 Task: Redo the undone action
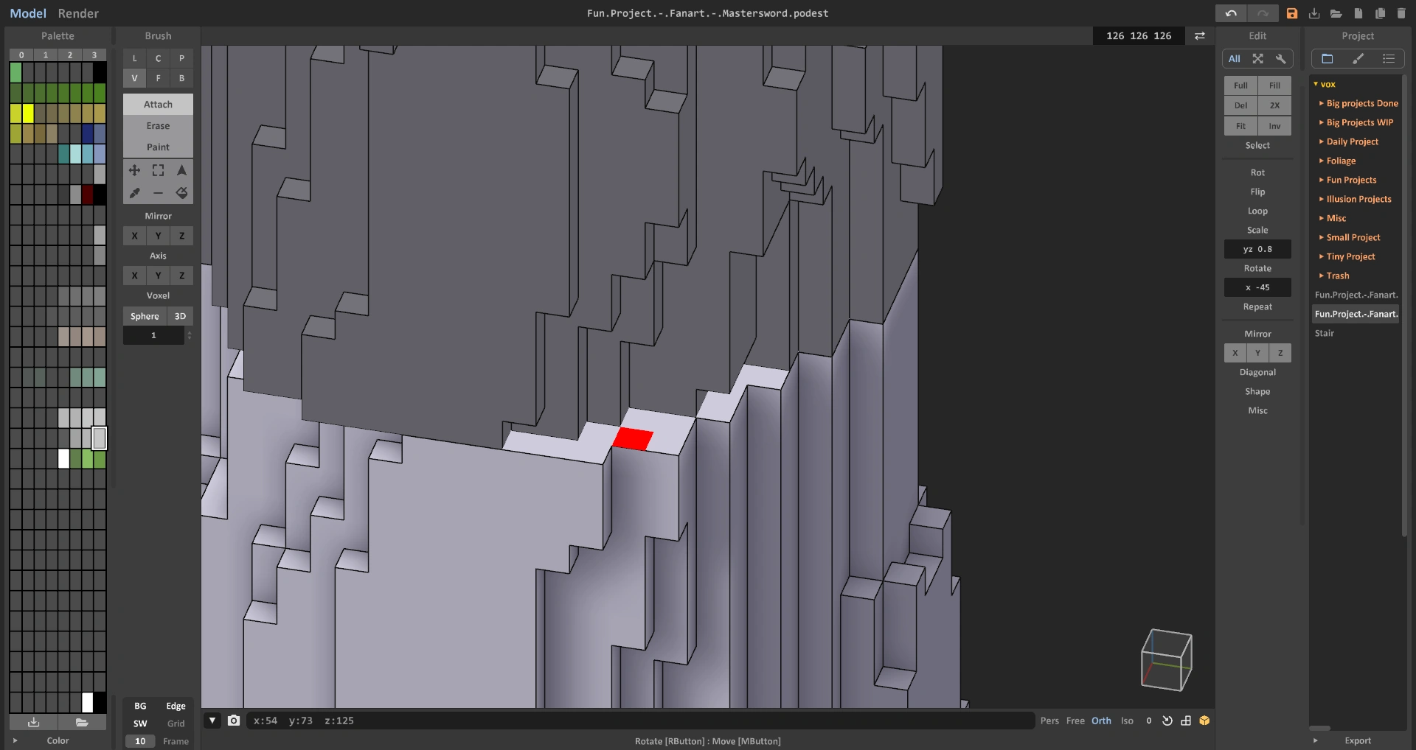(1263, 13)
